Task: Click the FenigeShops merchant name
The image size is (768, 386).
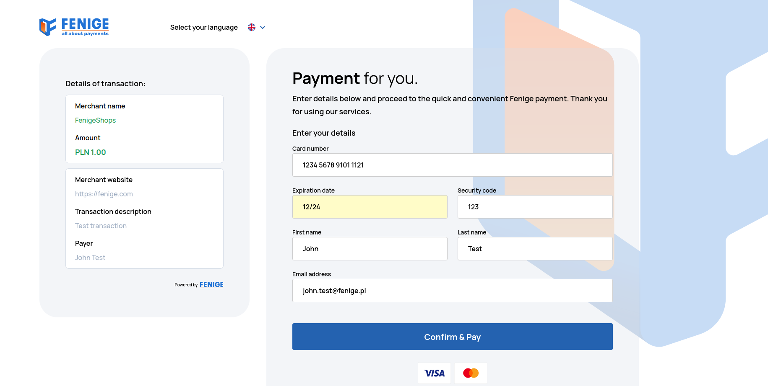Action: click(95, 120)
